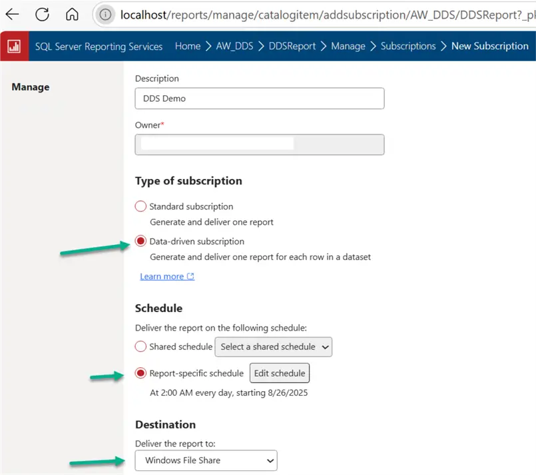
Task: Open the DDSReport breadcrumb link
Action: (x=292, y=46)
